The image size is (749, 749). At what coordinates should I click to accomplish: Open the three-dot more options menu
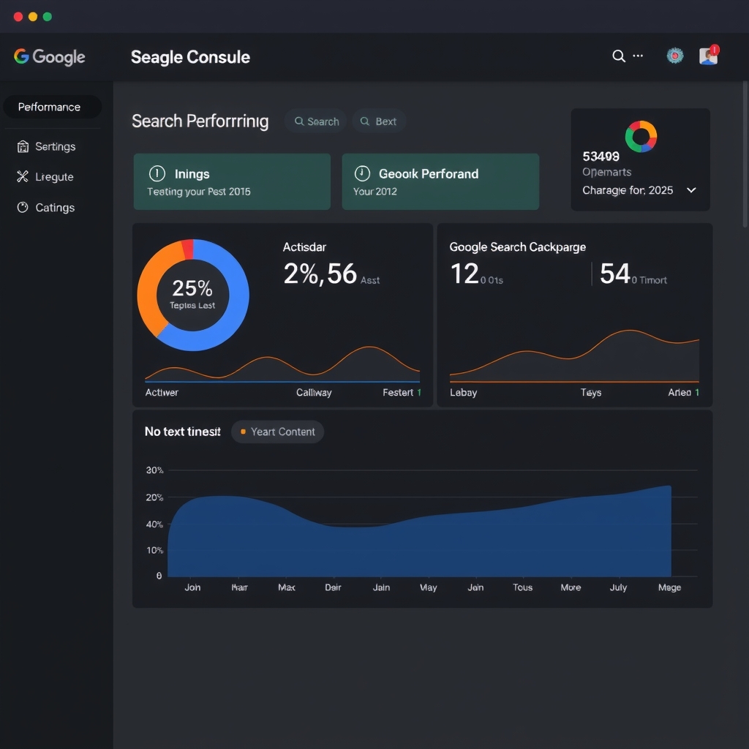[x=638, y=56]
